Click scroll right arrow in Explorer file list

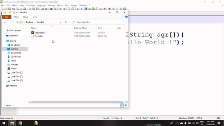tap(127, 102)
